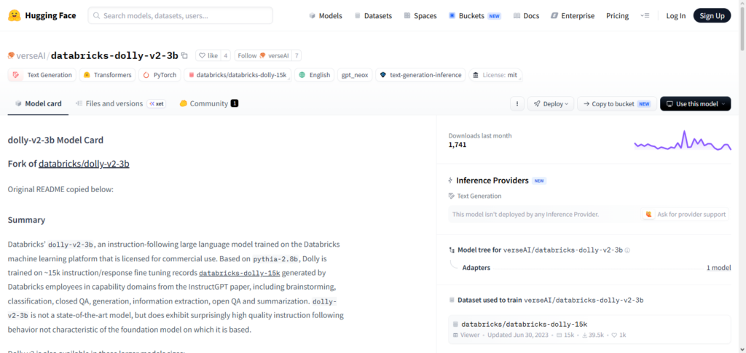Image resolution: width=746 pixels, height=353 pixels.
Task: Click the English language tag
Action: point(315,75)
